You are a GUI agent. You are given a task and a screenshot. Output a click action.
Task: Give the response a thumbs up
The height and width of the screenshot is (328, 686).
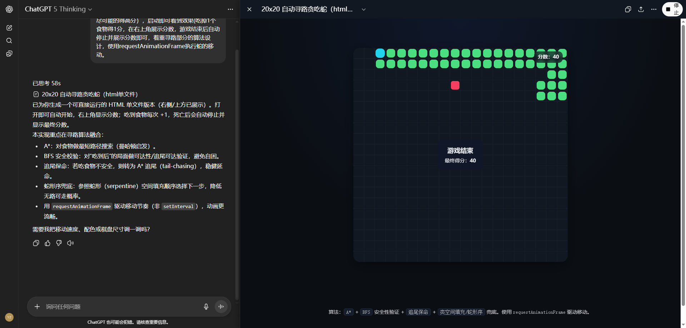[x=48, y=243]
